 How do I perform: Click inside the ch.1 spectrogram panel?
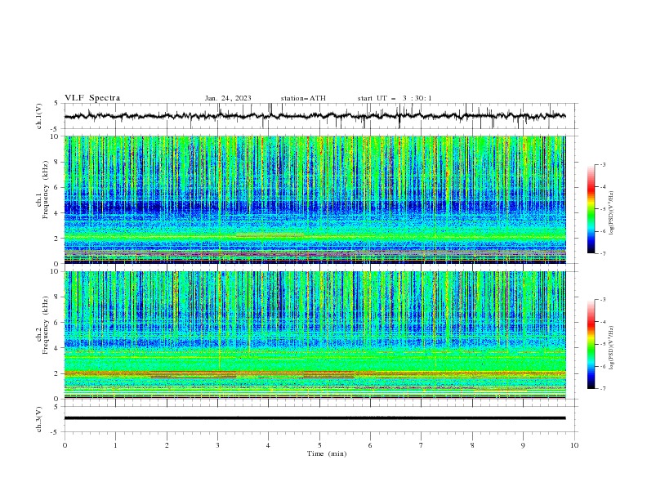(x=315, y=199)
